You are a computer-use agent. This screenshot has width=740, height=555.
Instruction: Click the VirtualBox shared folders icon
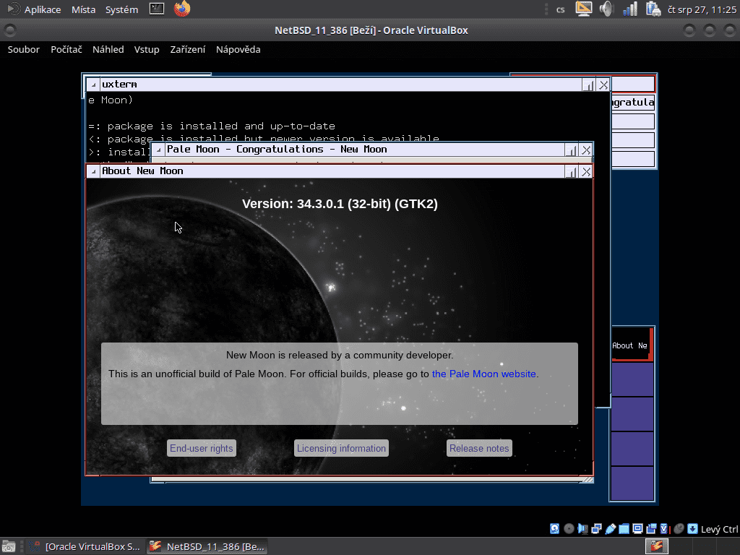(624, 528)
